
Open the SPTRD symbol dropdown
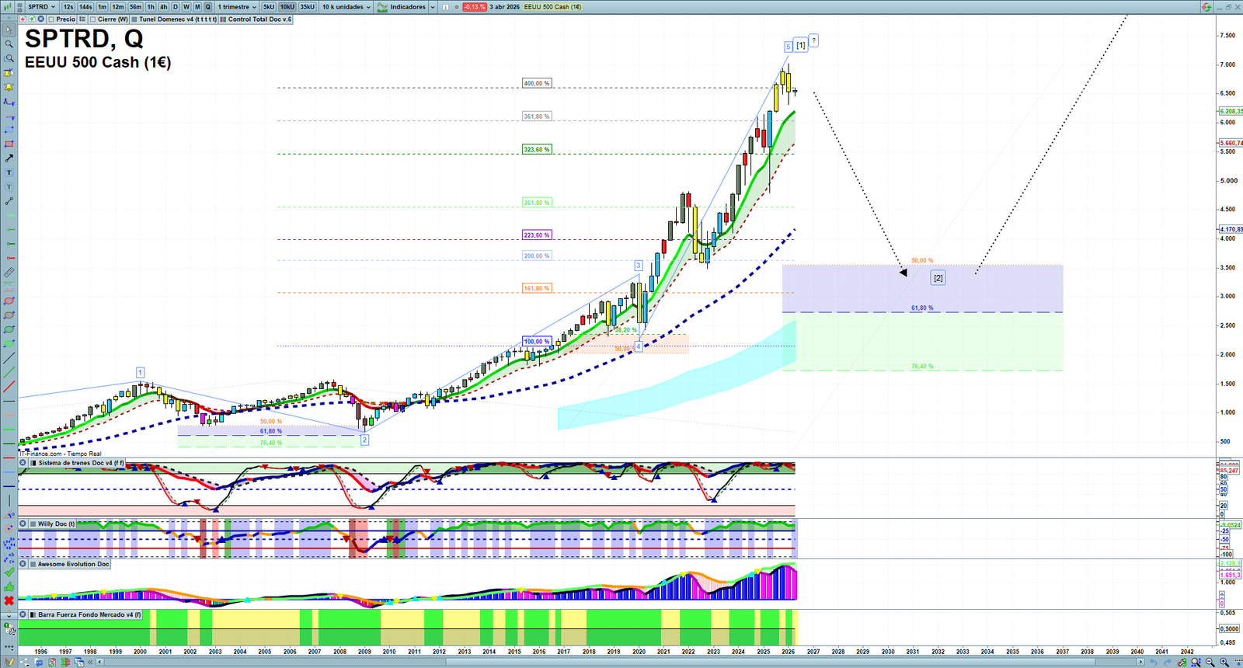pos(42,7)
